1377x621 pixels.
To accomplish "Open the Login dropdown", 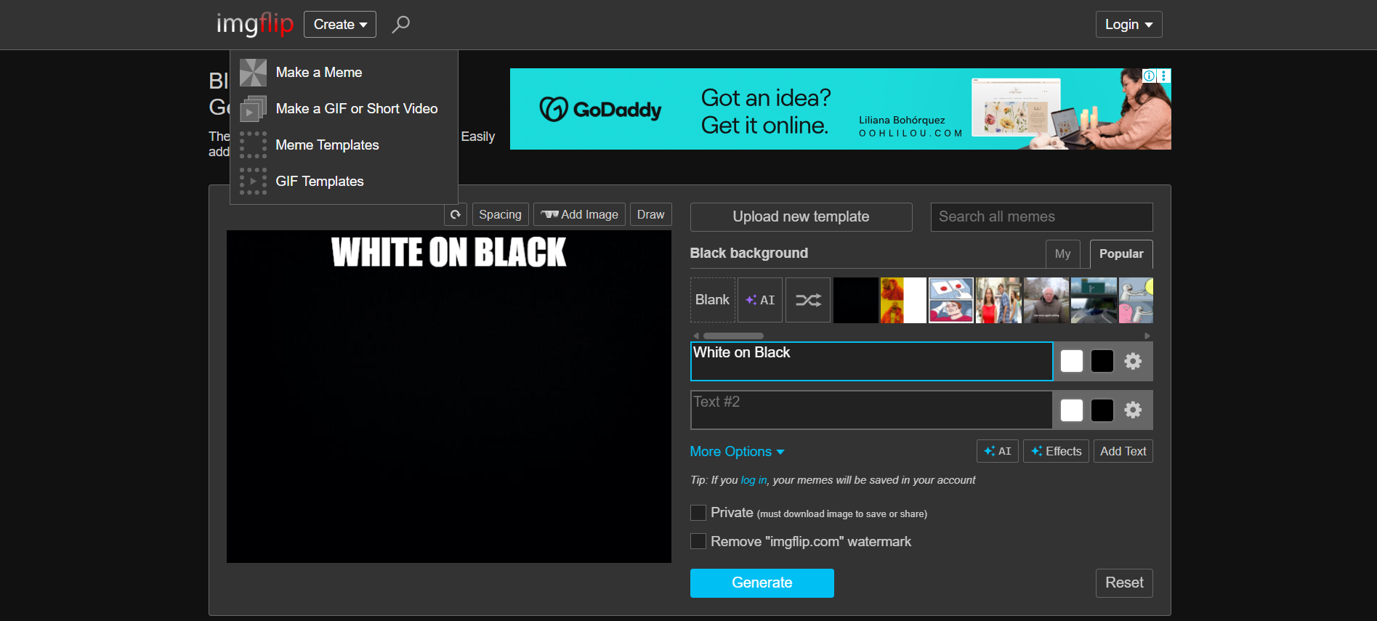I will pyautogui.click(x=1128, y=25).
